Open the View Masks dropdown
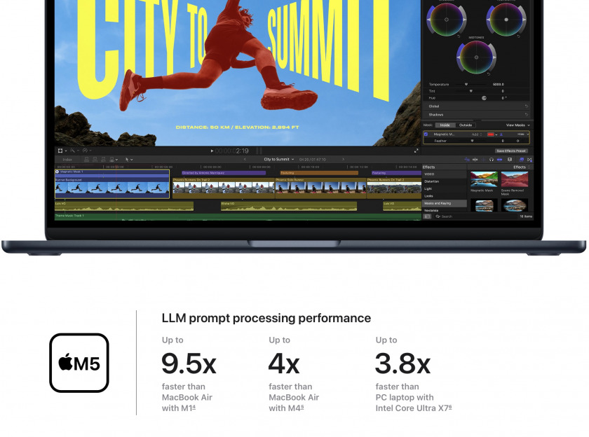 517,125
